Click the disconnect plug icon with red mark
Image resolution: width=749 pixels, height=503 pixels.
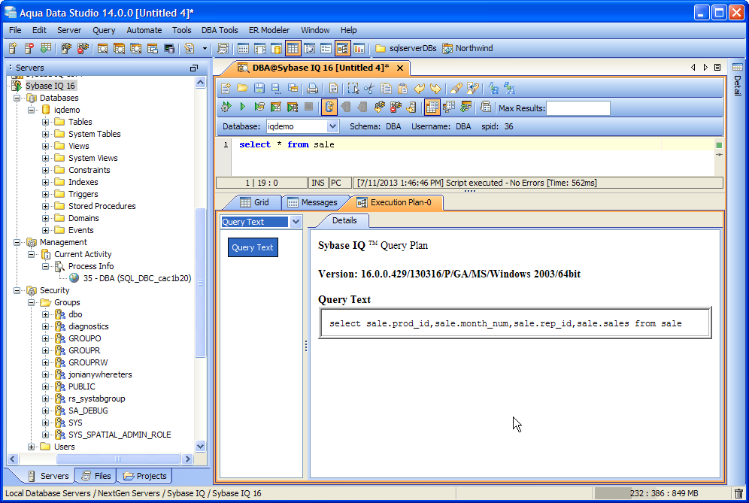[x=396, y=107]
